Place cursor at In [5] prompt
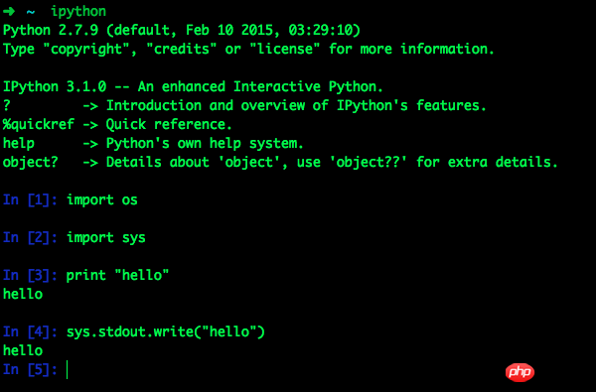 tap(68, 369)
